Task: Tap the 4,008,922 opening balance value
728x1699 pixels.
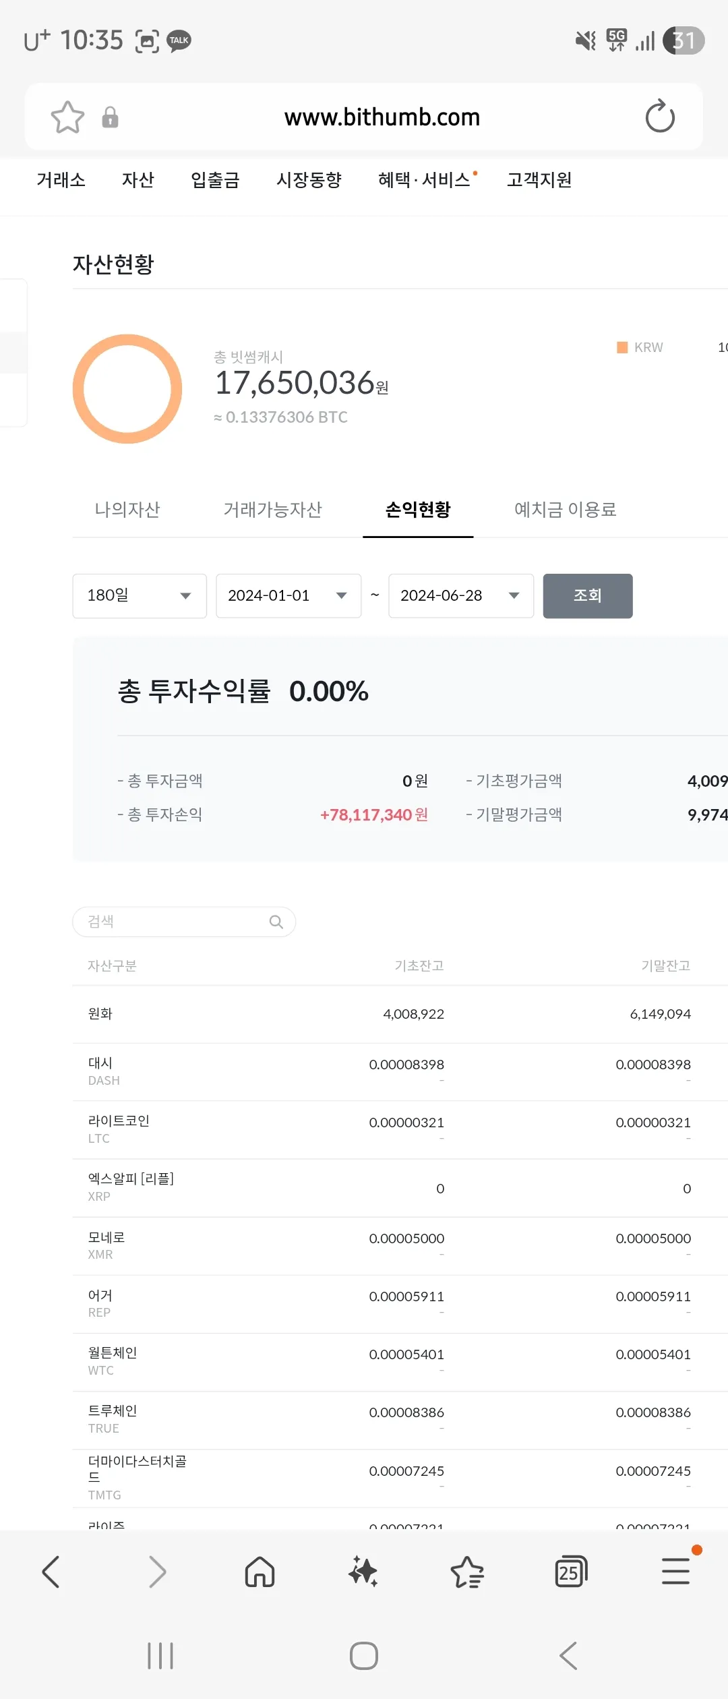Action: [413, 1014]
